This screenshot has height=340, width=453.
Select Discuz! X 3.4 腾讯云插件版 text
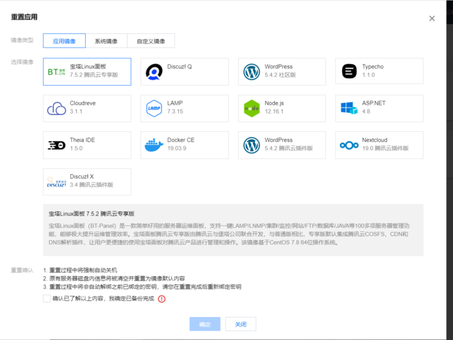[x=91, y=184]
